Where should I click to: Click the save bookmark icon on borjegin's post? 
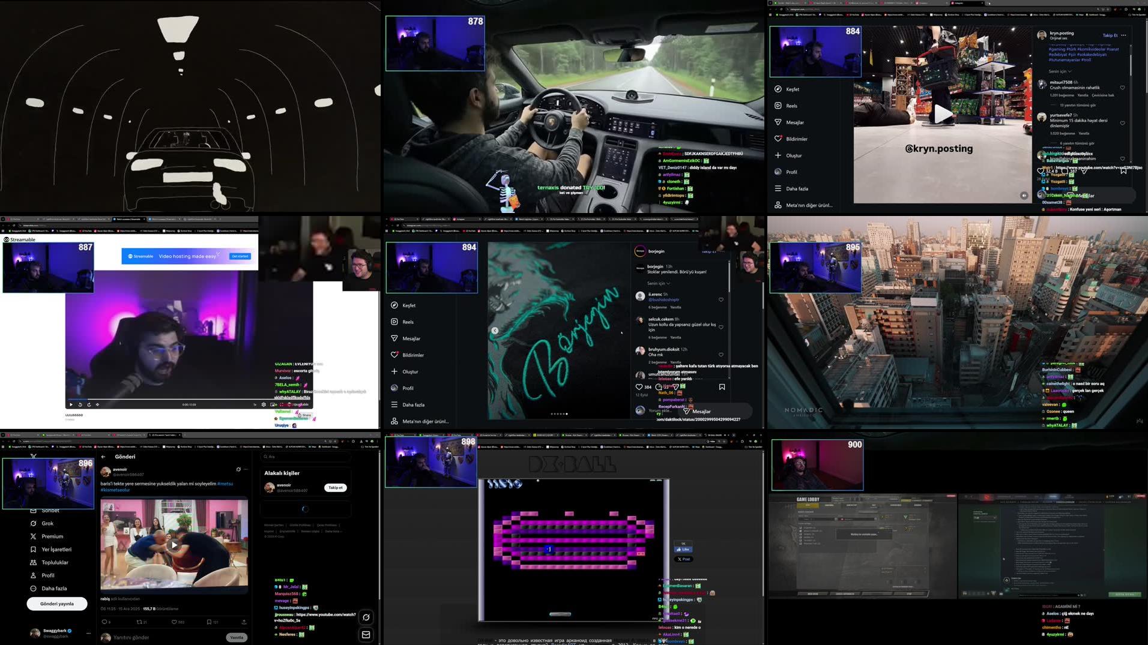722,387
